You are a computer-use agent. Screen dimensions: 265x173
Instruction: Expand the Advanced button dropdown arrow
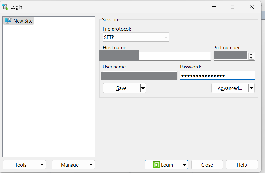point(251,88)
